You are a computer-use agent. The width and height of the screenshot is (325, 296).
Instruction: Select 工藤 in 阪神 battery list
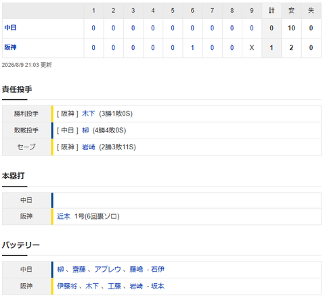point(114,286)
